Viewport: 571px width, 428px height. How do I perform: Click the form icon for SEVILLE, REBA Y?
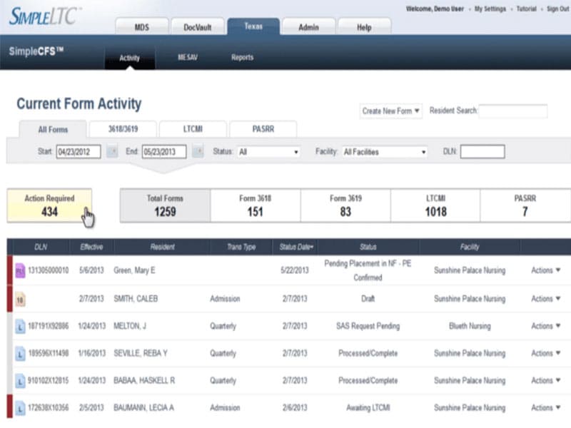click(20, 353)
